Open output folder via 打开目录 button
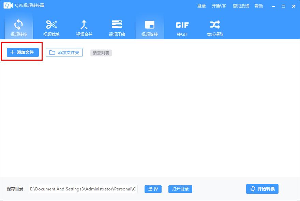This screenshot has height=201, width=300. point(180,189)
